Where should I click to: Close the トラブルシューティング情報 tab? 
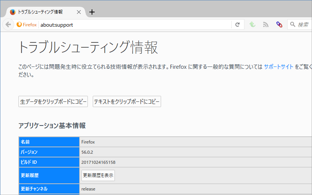coord(79,12)
